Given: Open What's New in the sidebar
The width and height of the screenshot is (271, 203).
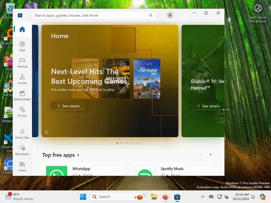Looking at the screenshot, I should click(22, 134).
